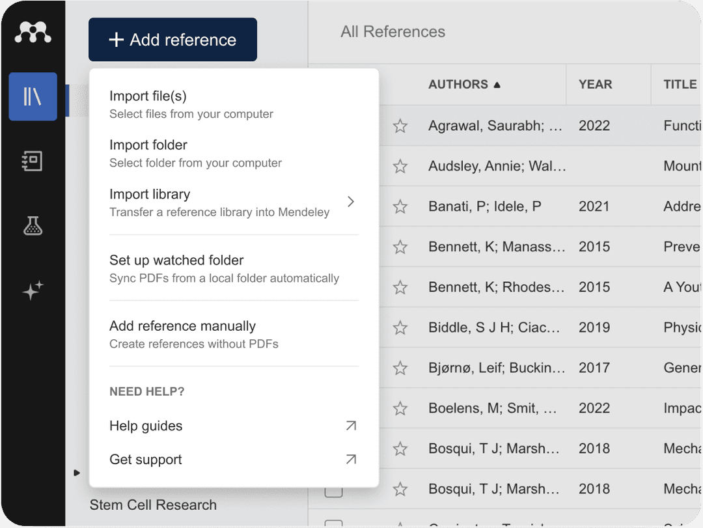The height and width of the screenshot is (528, 703).
Task: Click the All References heading
Action: (393, 32)
